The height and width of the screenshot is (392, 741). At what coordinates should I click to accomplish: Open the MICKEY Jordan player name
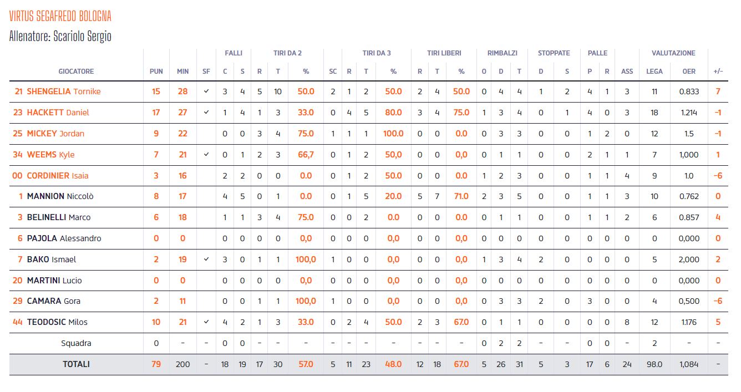coord(55,134)
